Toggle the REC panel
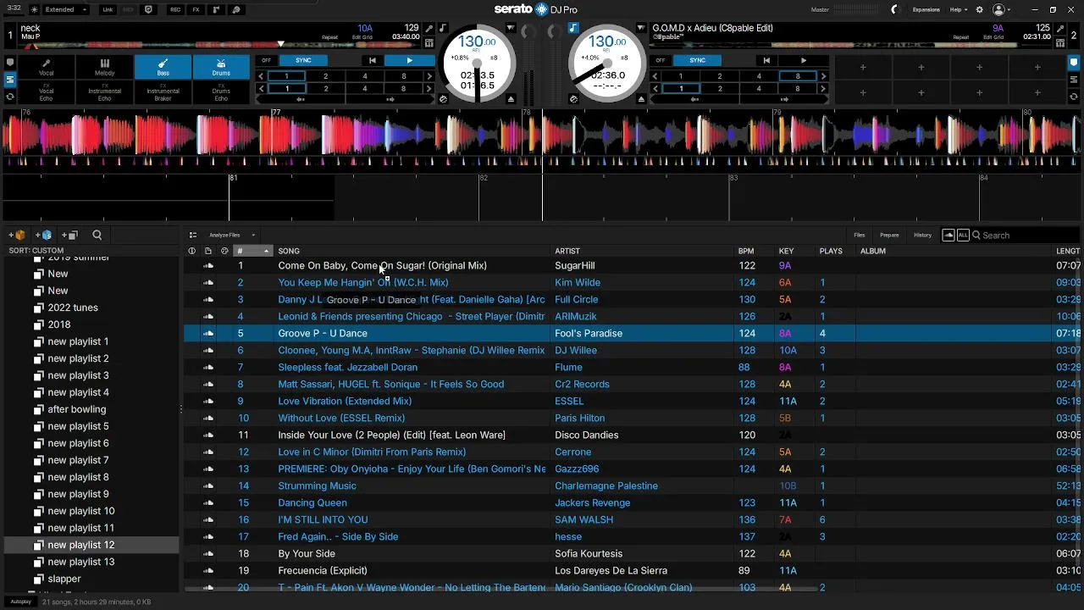Image resolution: width=1084 pixels, height=610 pixels. tap(174, 9)
